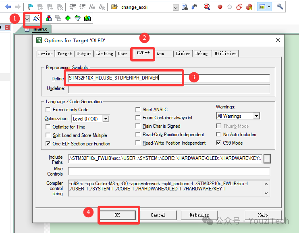This screenshot has height=233, width=299.
Task: Open the Optimization level dropdown
Action: 106,119
